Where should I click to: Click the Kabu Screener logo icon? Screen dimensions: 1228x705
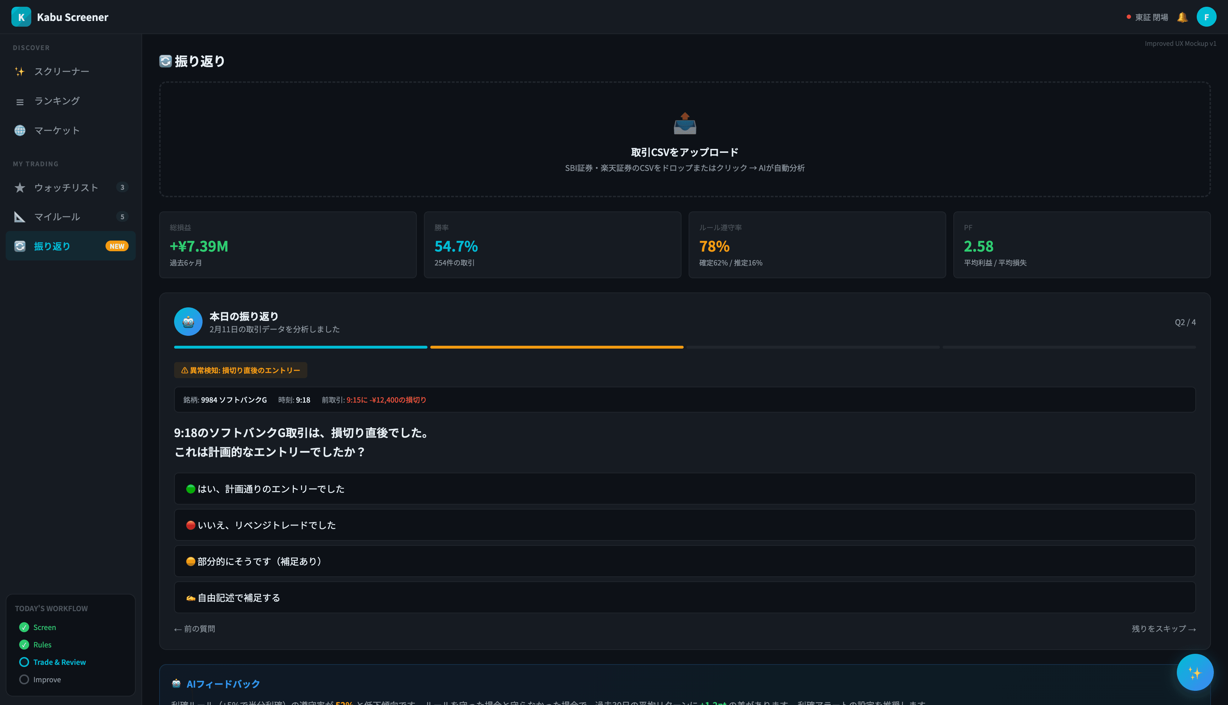(21, 17)
